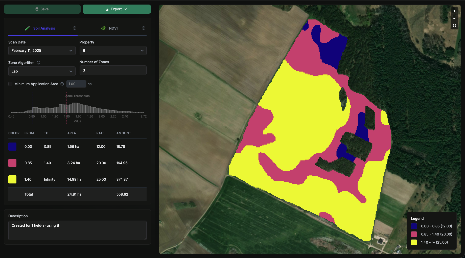Viewport: 465px width, 258px height.
Task: Click the Minimum Application Area help icon
Action: pos(62,84)
